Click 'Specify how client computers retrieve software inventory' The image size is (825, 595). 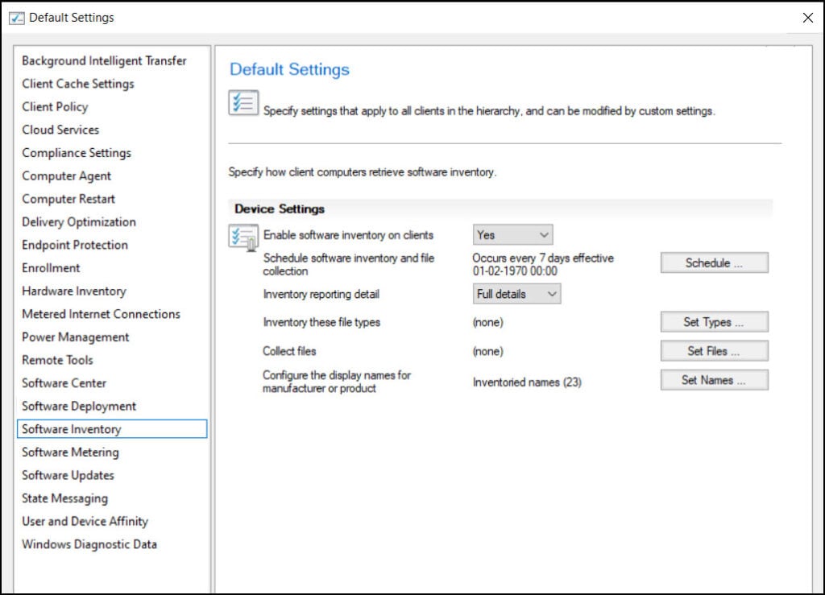(362, 171)
